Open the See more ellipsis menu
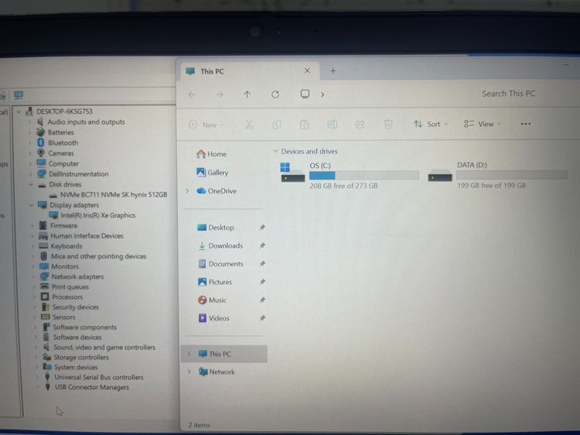 click(526, 124)
